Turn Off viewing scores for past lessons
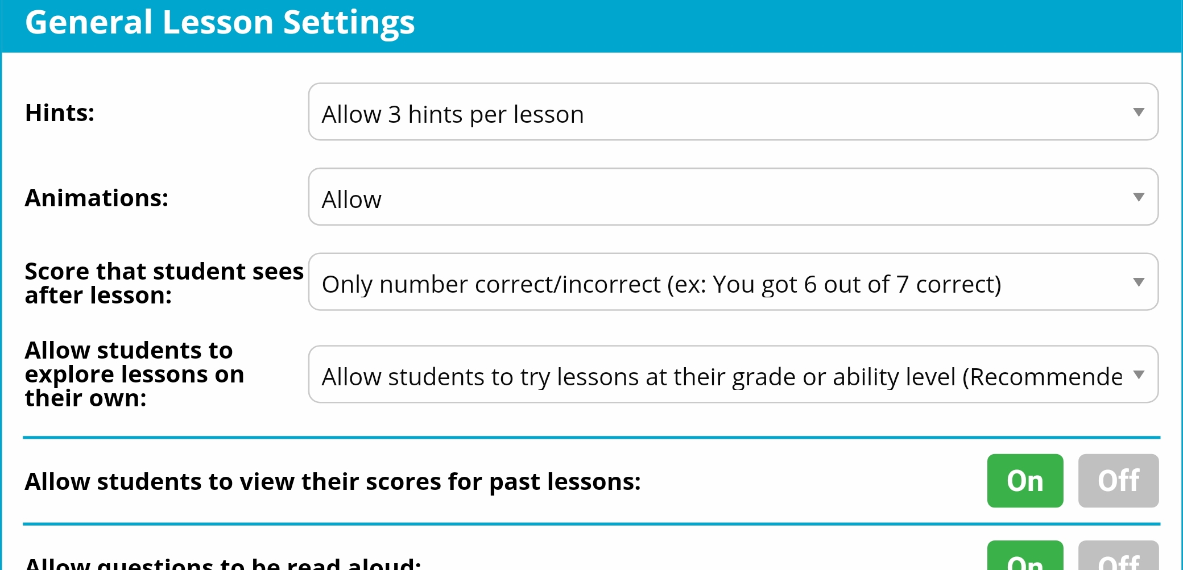Viewport: 1183px width, 570px height. [x=1118, y=481]
